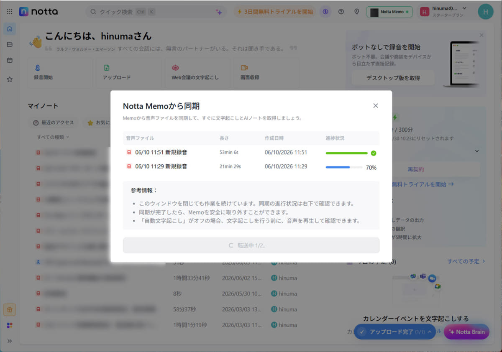Click the 06/10 11:51 新規録音 file row icon
Image resolution: width=502 pixels, height=352 pixels.
(129, 153)
